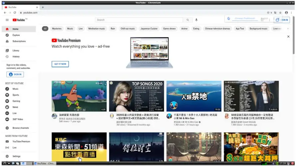Viewport: 298px width, 168px height.
Task: Open Chromium's three-dot menu
Action: [292, 13]
